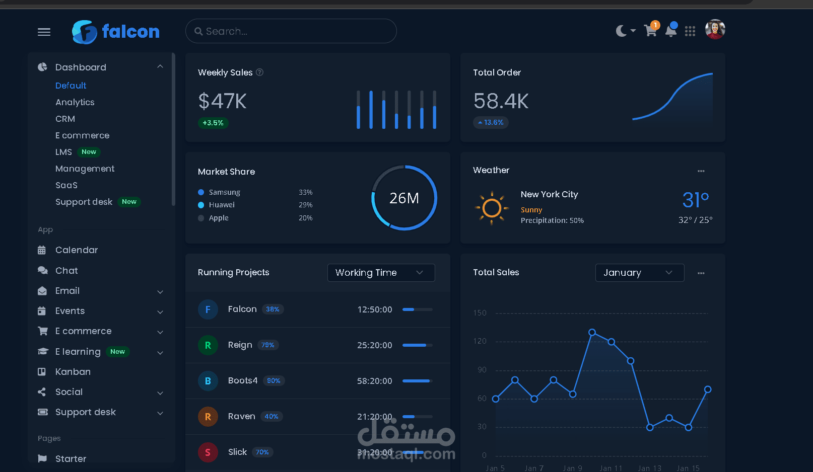The width and height of the screenshot is (813, 472).
Task: Open the Weather widget options ellipsis
Action: [x=701, y=171]
